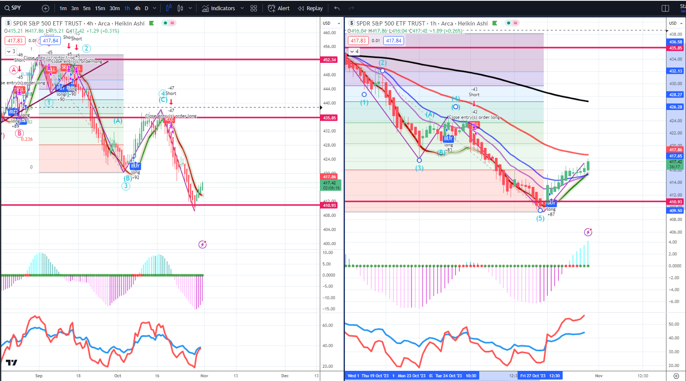Click the blue candles chart style icon
Image resolution: width=686 pixels, height=381 pixels.
[x=169, y=8]
